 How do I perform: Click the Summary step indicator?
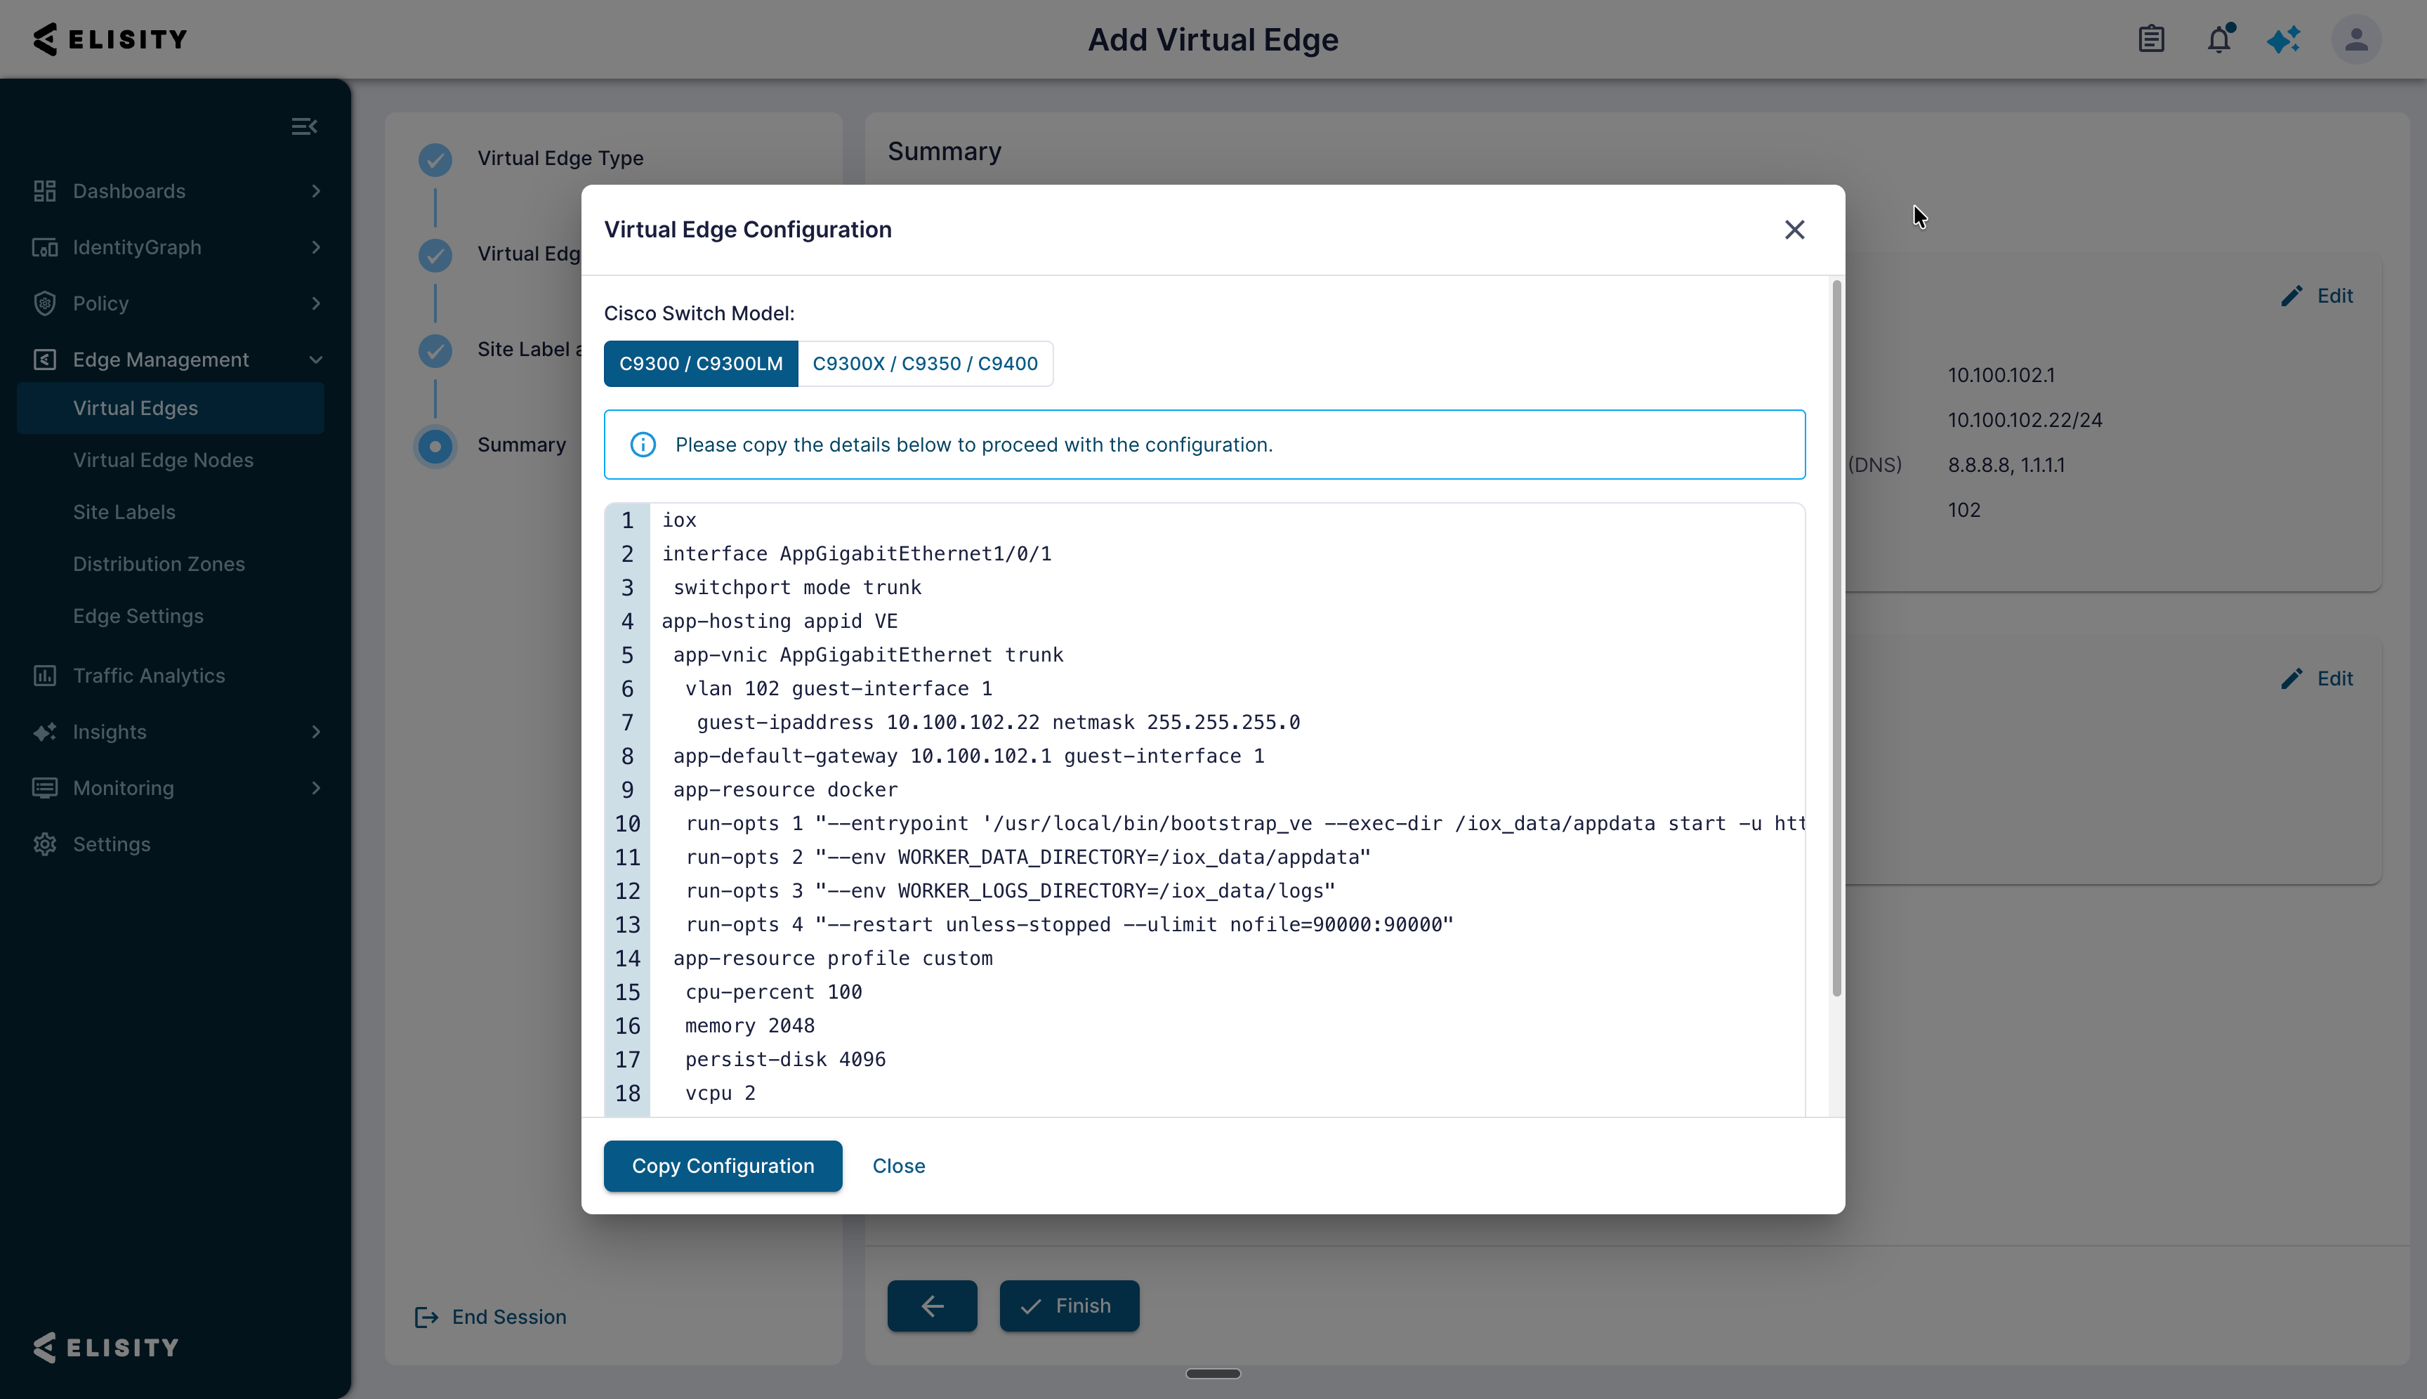[x=435, y=446]
